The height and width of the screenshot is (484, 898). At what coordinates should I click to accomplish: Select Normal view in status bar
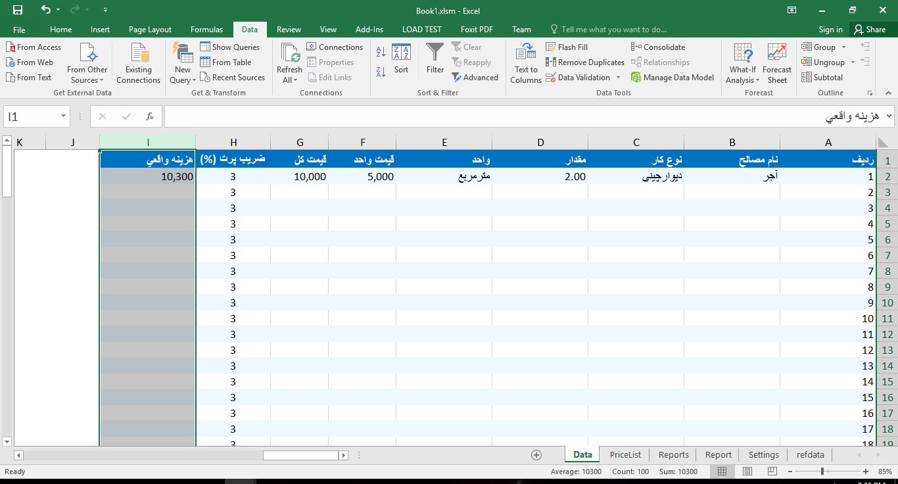coord(722,472)
